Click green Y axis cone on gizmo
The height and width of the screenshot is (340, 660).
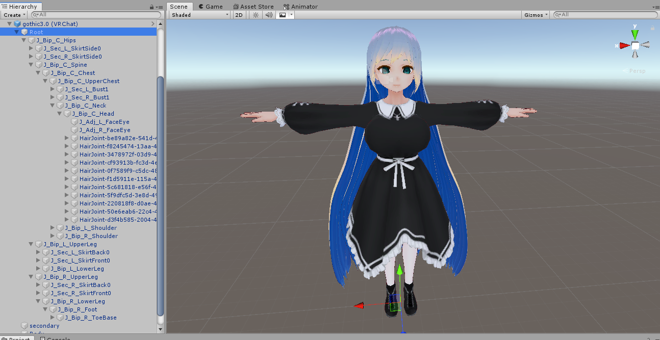634,34
